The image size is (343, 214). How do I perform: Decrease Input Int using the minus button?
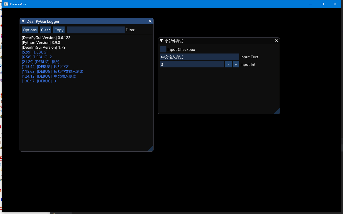coord(228,64)
